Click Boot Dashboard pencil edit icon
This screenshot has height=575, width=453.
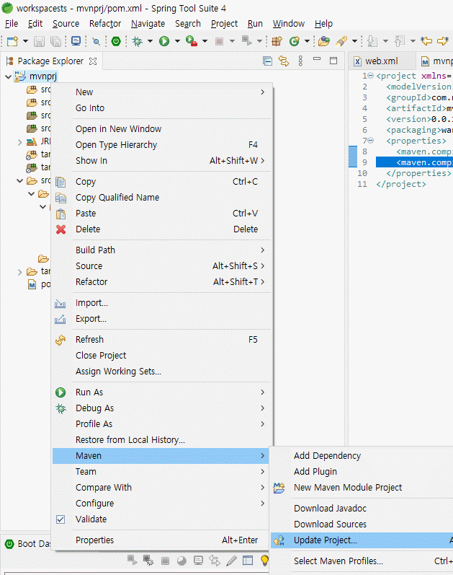click(231, 561)
